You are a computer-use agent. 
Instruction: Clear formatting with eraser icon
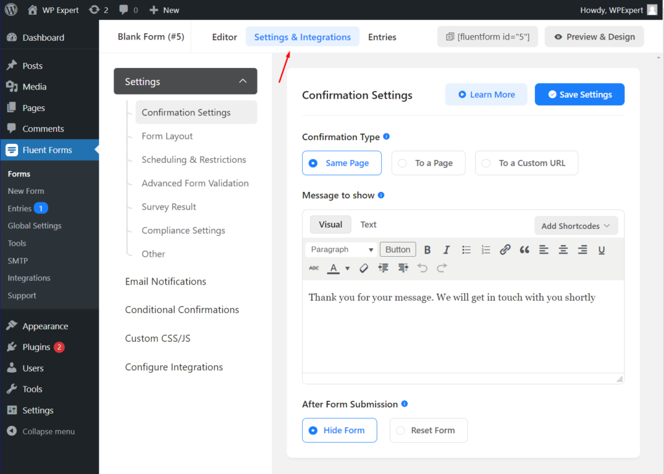[364, 268]
